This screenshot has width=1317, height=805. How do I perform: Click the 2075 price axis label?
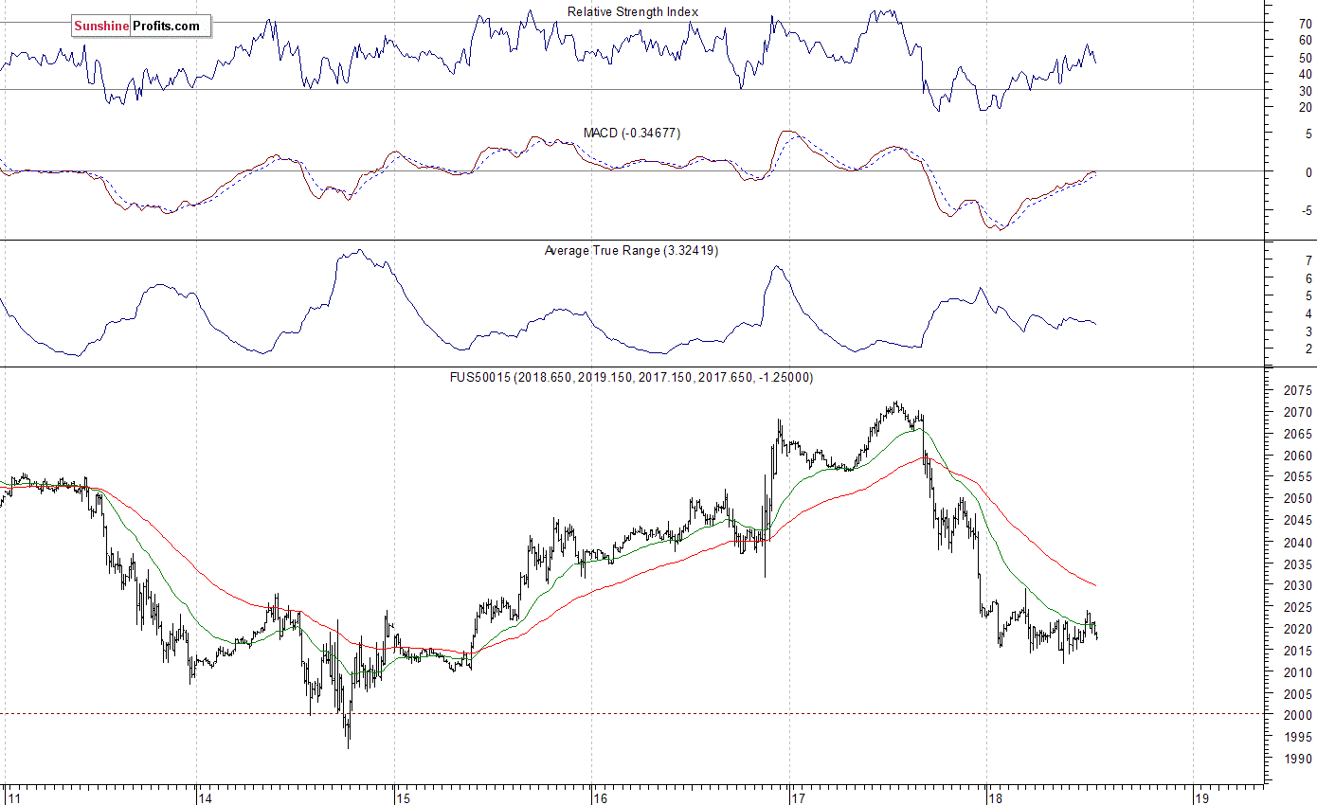1300,391
